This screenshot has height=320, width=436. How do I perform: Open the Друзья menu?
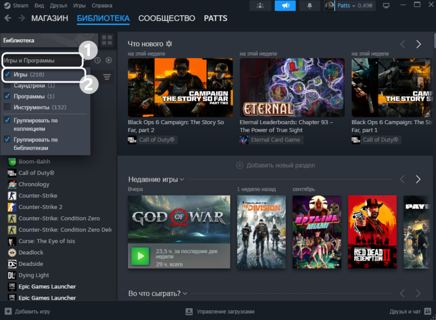(58, 6)
